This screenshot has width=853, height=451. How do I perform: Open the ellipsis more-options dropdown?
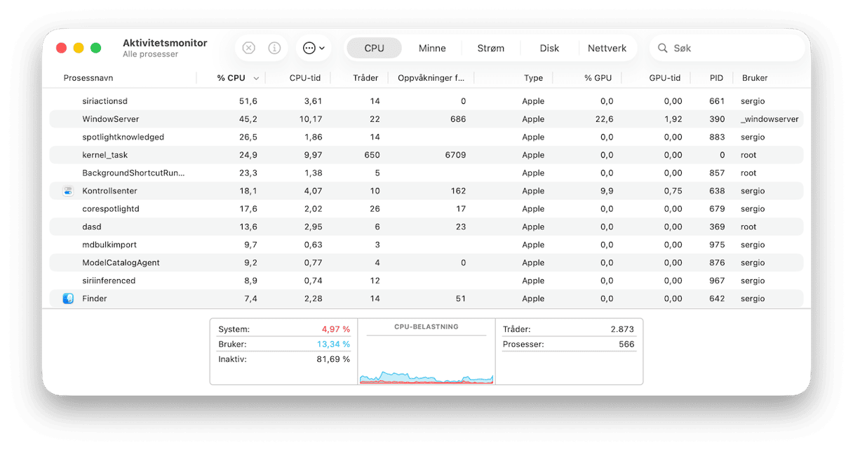(x=313, y=48)
